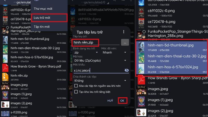Tap images (1).jpeg thumbnail in left panel
208x117 pixels.
pos(5,95)
